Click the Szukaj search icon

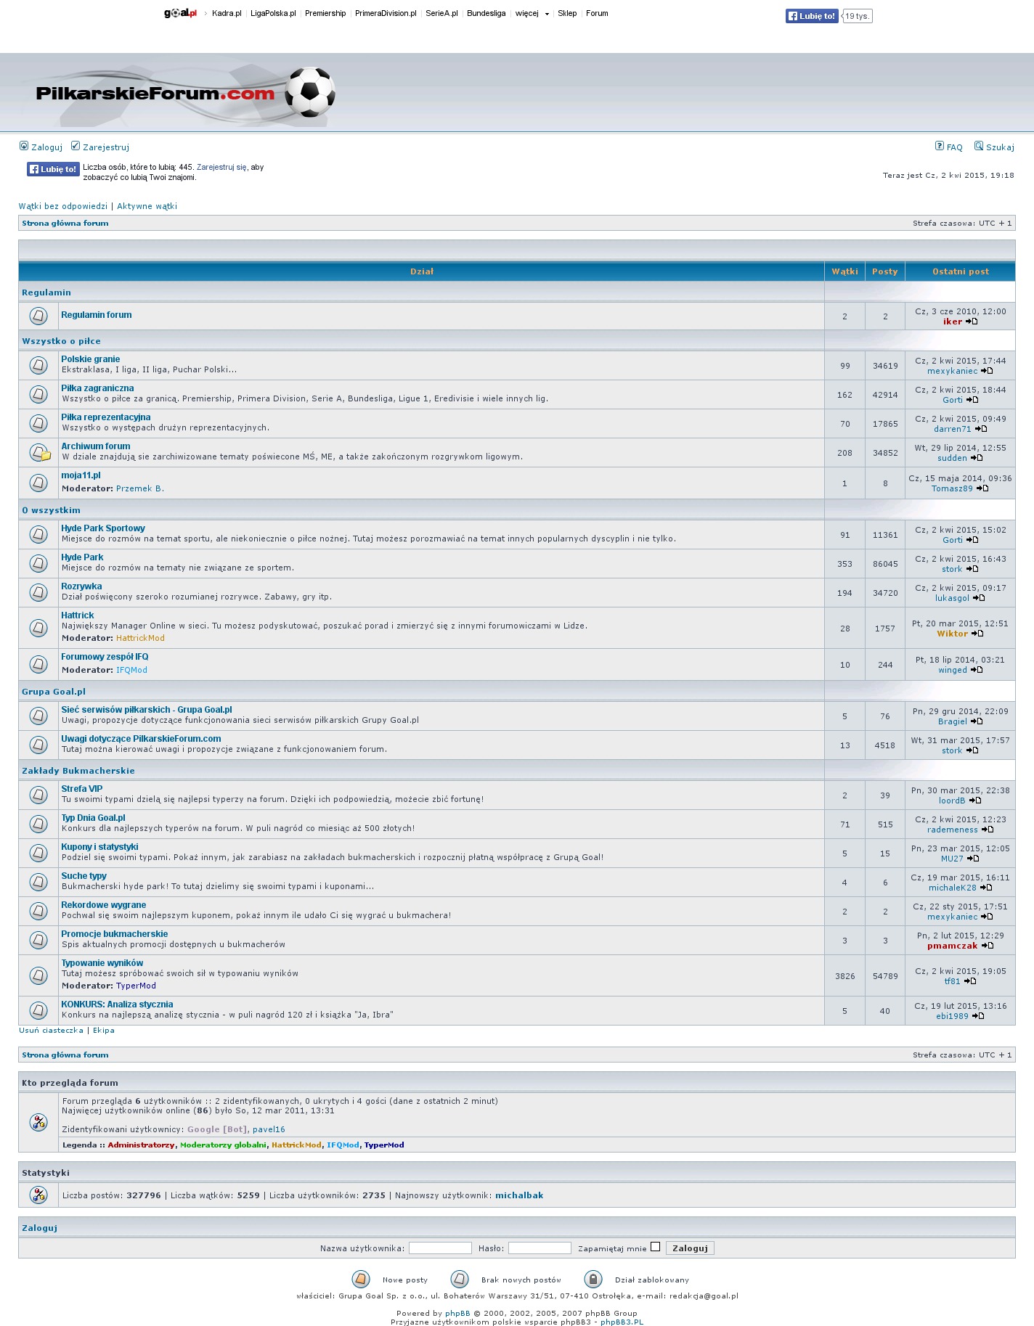click(x=979, y=146)
